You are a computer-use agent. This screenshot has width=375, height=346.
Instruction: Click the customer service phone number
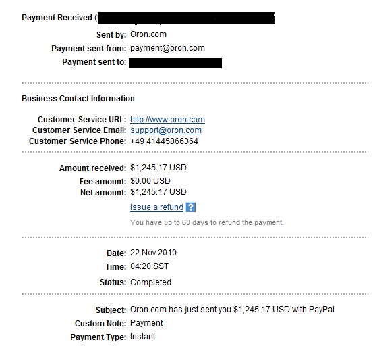(x=164, y=141)
